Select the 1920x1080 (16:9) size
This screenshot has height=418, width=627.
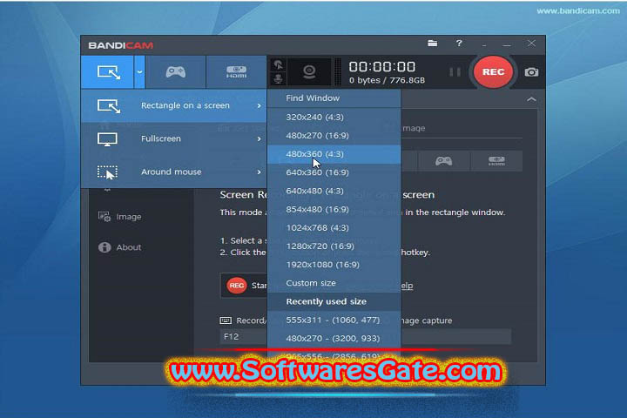point(334,265)
